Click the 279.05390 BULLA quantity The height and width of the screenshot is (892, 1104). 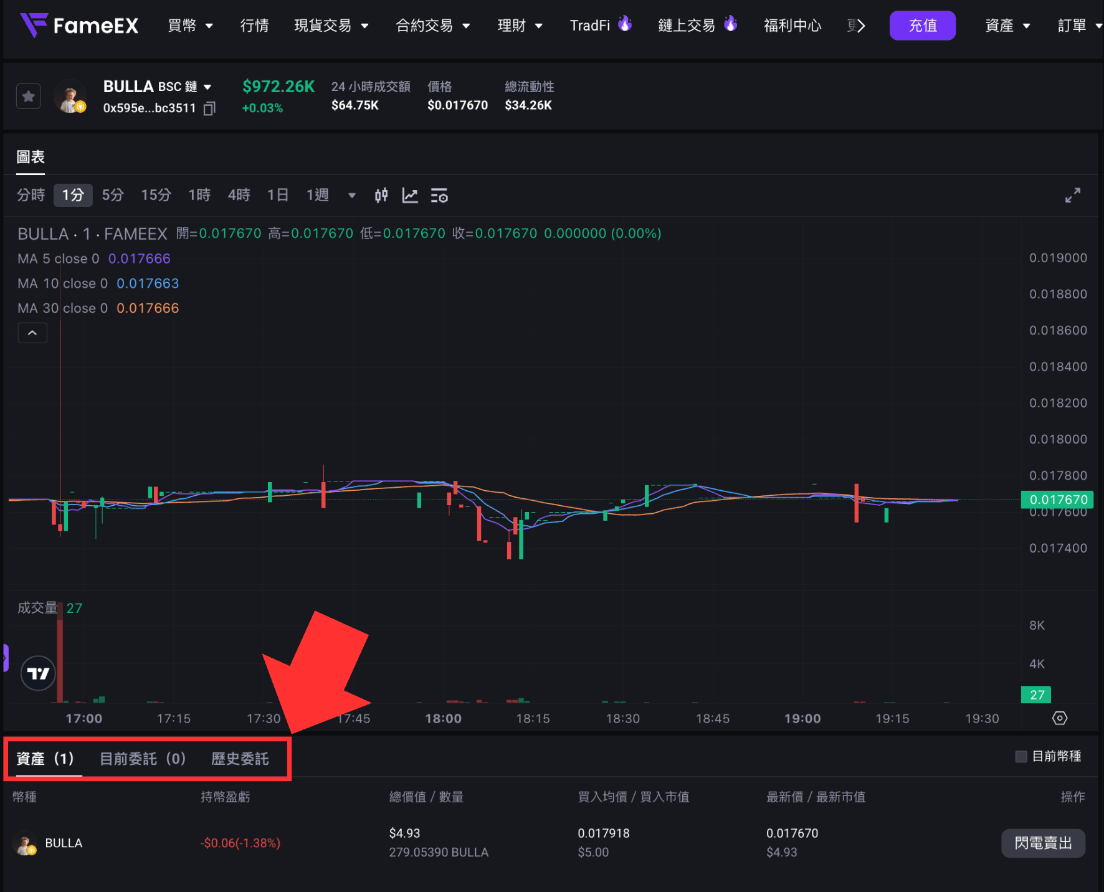pos(439,852)
